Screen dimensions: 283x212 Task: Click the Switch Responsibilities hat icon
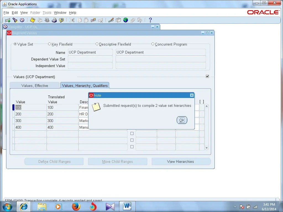pyautogui.click(x=47, y=20)
